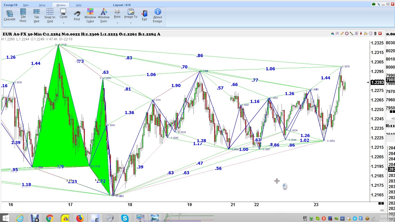The image size is (395, 222).
Task: Click the green status indicator at top right
Action: tap(374, 4)
